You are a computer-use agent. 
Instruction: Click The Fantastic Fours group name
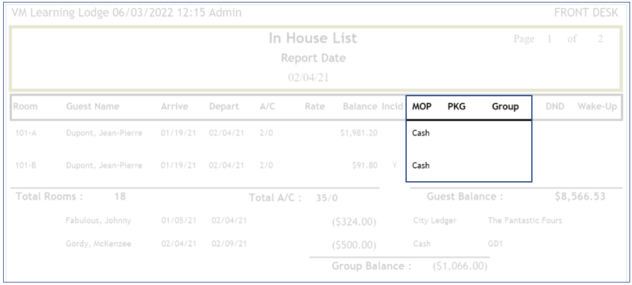click(524, 220)
